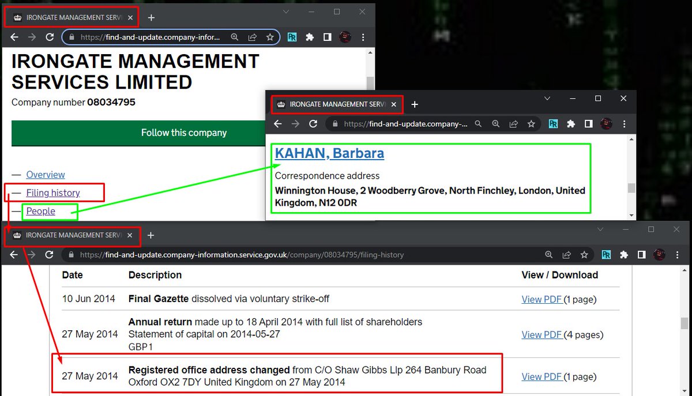Open the Overview link

point(46,175)
